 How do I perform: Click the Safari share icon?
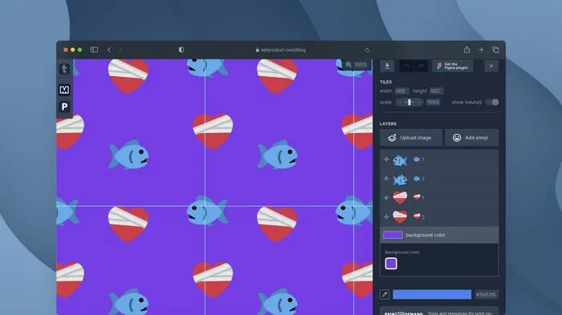466,50
